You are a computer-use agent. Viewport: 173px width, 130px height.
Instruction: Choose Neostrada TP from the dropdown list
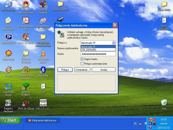[98, 47]
